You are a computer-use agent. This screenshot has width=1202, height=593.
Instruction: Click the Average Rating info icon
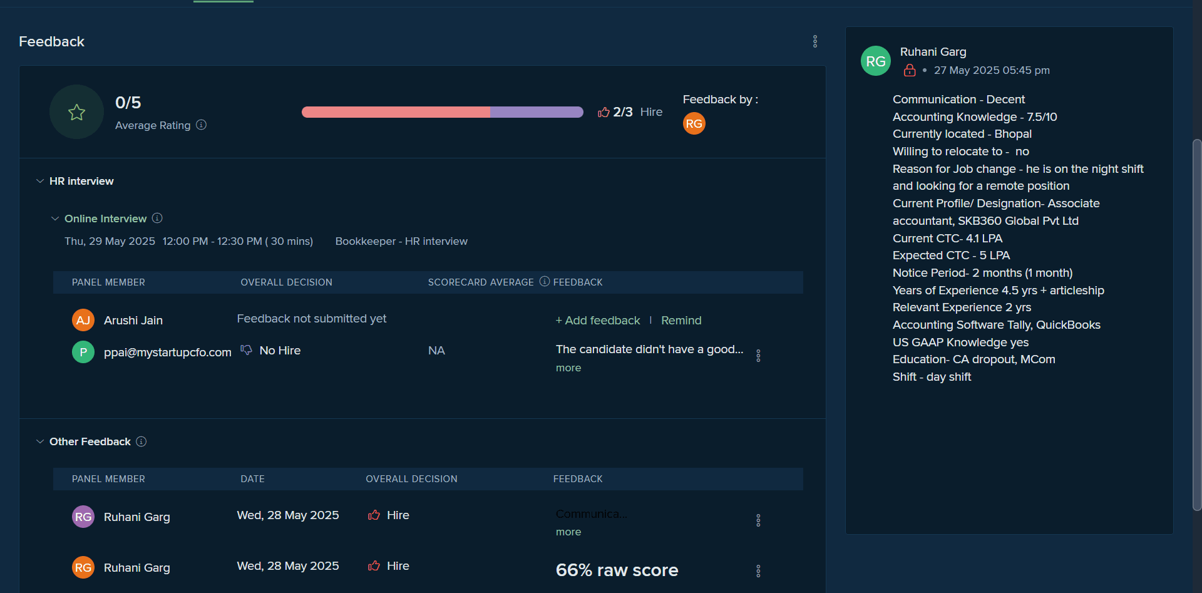201,125
